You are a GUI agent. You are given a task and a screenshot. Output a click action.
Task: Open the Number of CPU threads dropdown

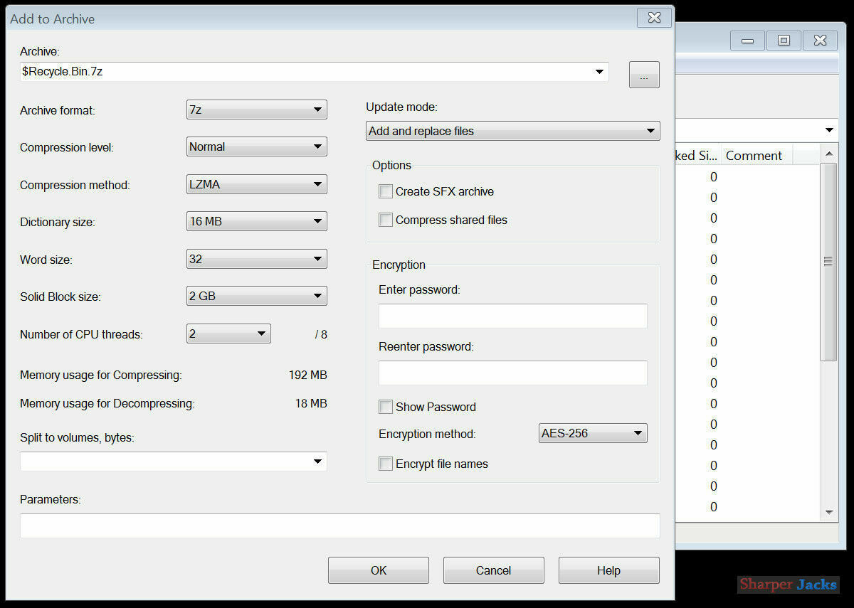228,334
